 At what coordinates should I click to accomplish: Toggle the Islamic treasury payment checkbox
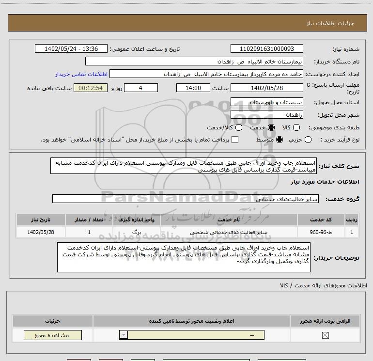(x=235, y=140)
